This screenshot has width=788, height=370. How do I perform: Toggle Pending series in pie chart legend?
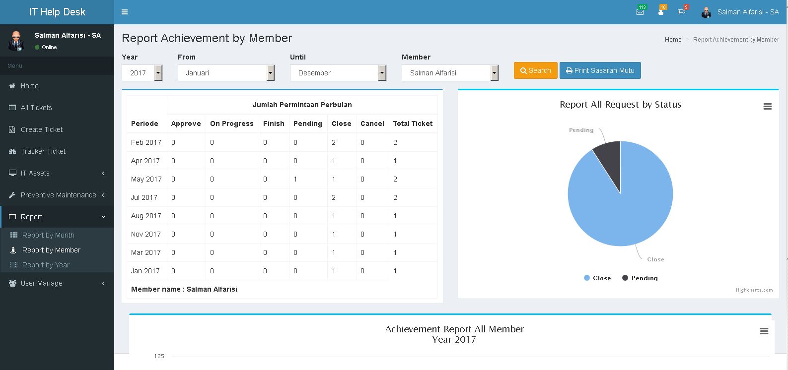point(640,278)
